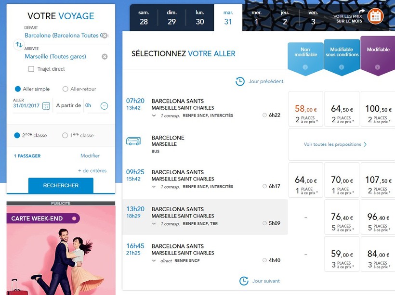Click the Modifier passenger link
Viewport: 395px width, 295px height.
(x=90, y=156)
